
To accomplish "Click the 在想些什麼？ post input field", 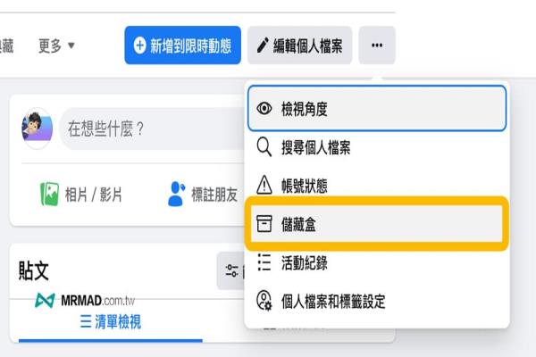I will [152, 129].
